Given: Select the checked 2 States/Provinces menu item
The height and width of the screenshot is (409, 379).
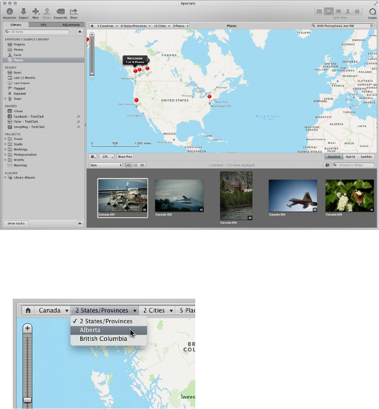Looking at the screenshot, I should click(109, 321).
